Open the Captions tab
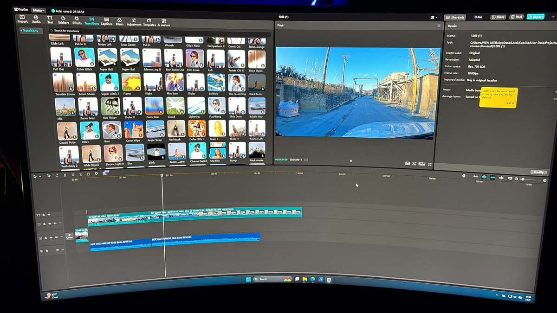The width and height of the screenshot is (557, 313). coord(106,21)
